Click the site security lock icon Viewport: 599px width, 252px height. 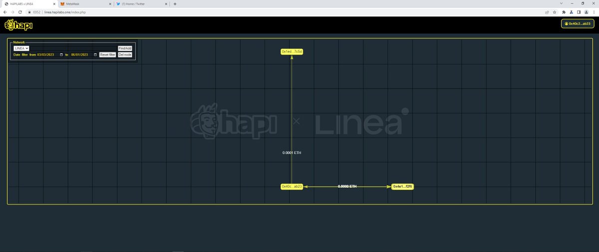click(x=29, y=12)
